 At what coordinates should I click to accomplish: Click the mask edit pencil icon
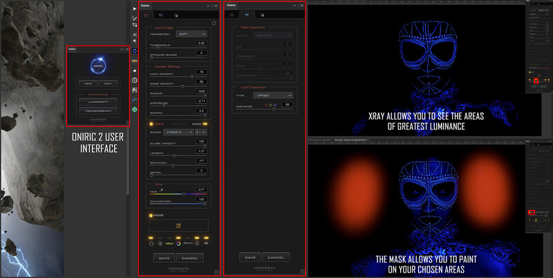(x=178, y=225)
